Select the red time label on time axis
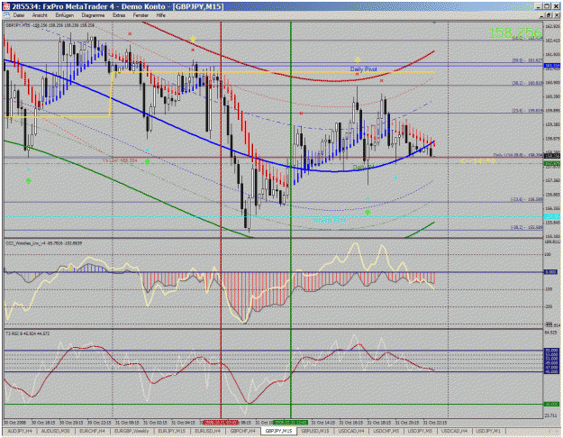This screenshot has height=438, width=563. click(221, 422)
